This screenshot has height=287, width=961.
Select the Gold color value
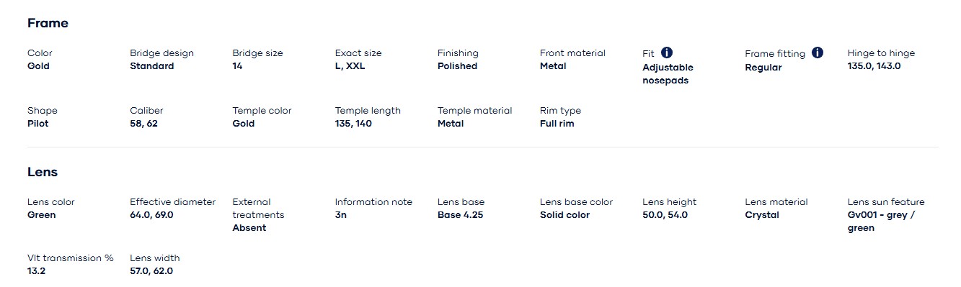coord(38,66)
